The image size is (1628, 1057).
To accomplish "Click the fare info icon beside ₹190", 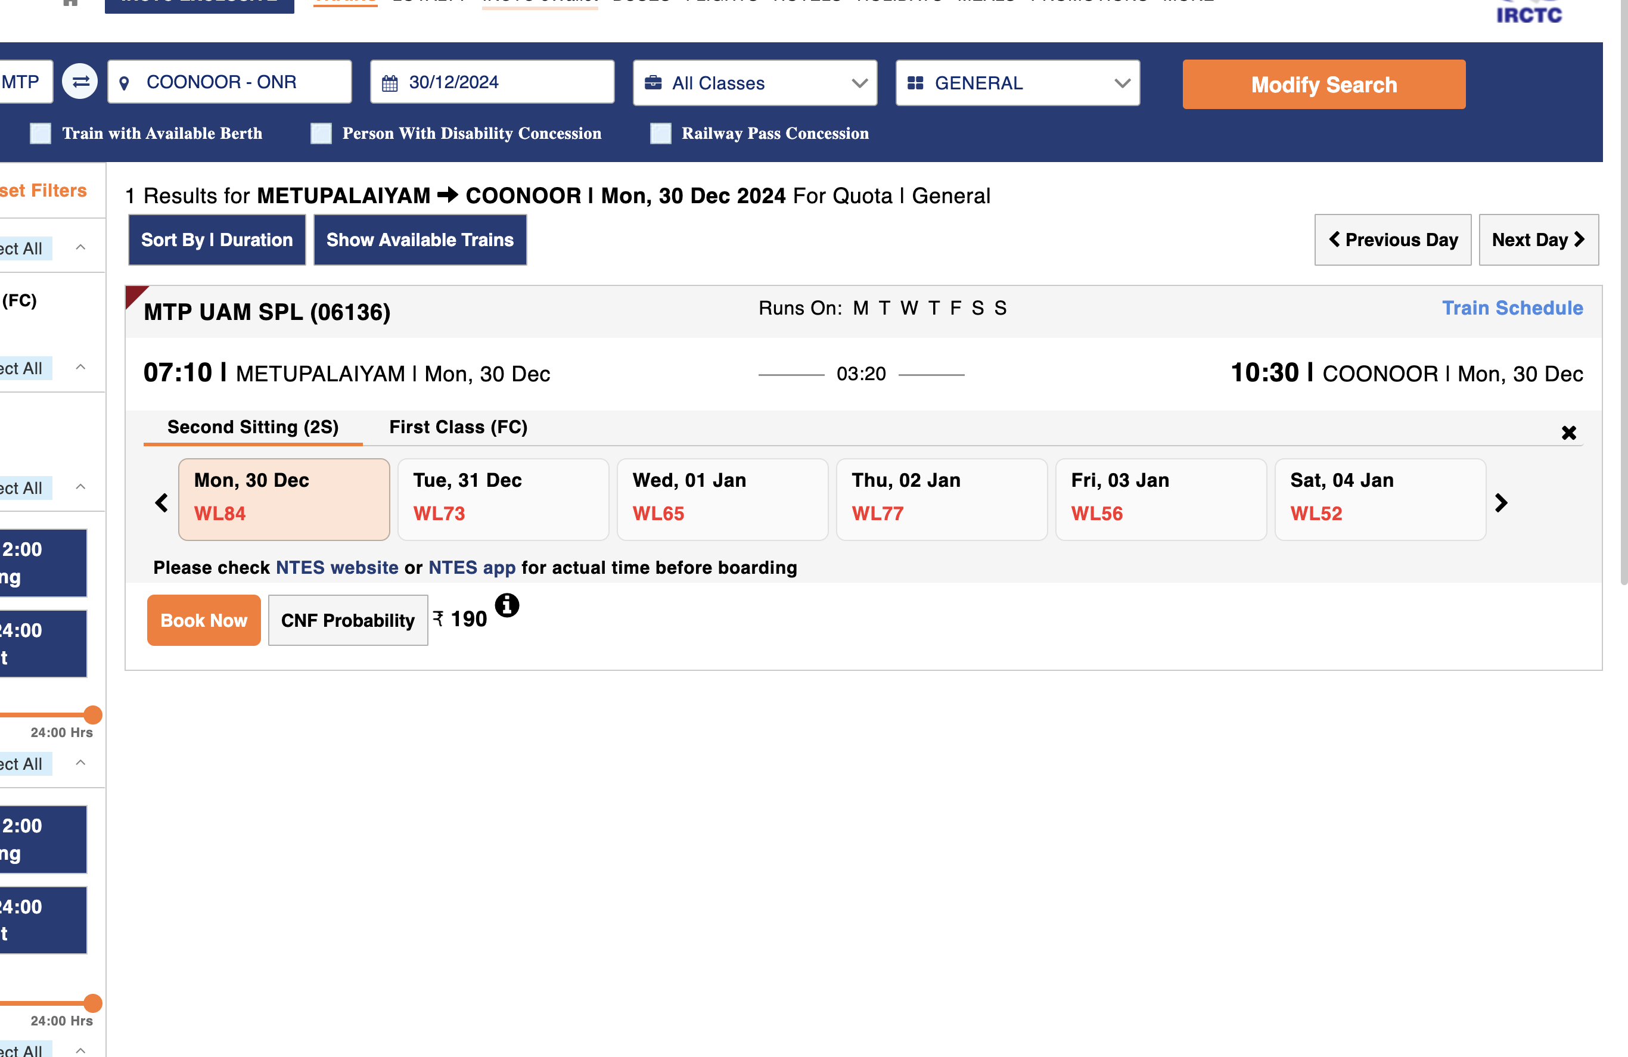I will click(507, 605).
